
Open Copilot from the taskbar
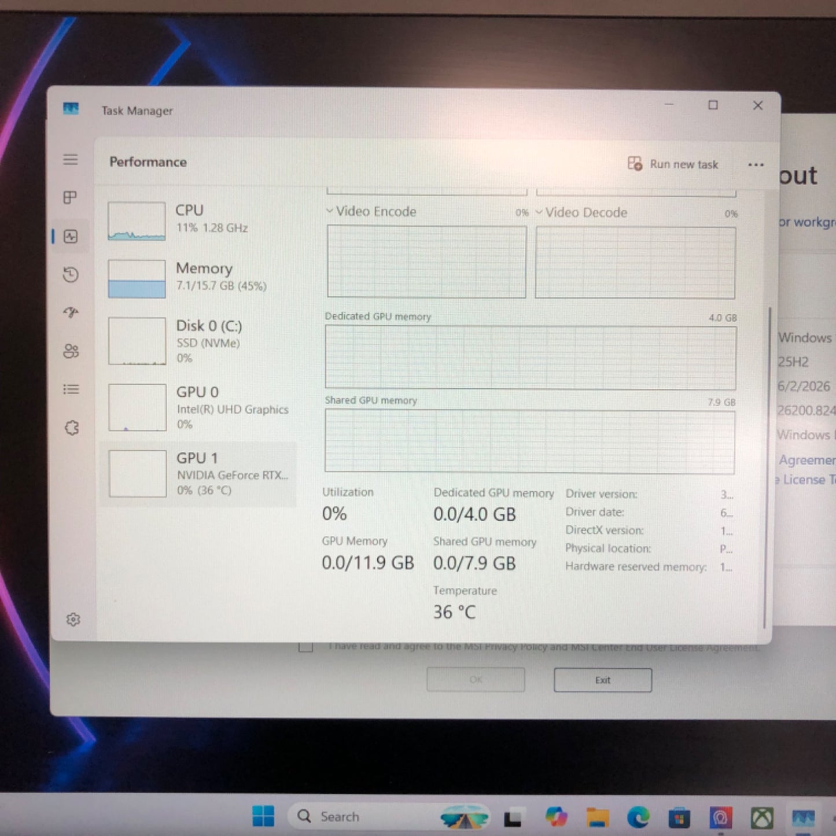pos(556,817)
